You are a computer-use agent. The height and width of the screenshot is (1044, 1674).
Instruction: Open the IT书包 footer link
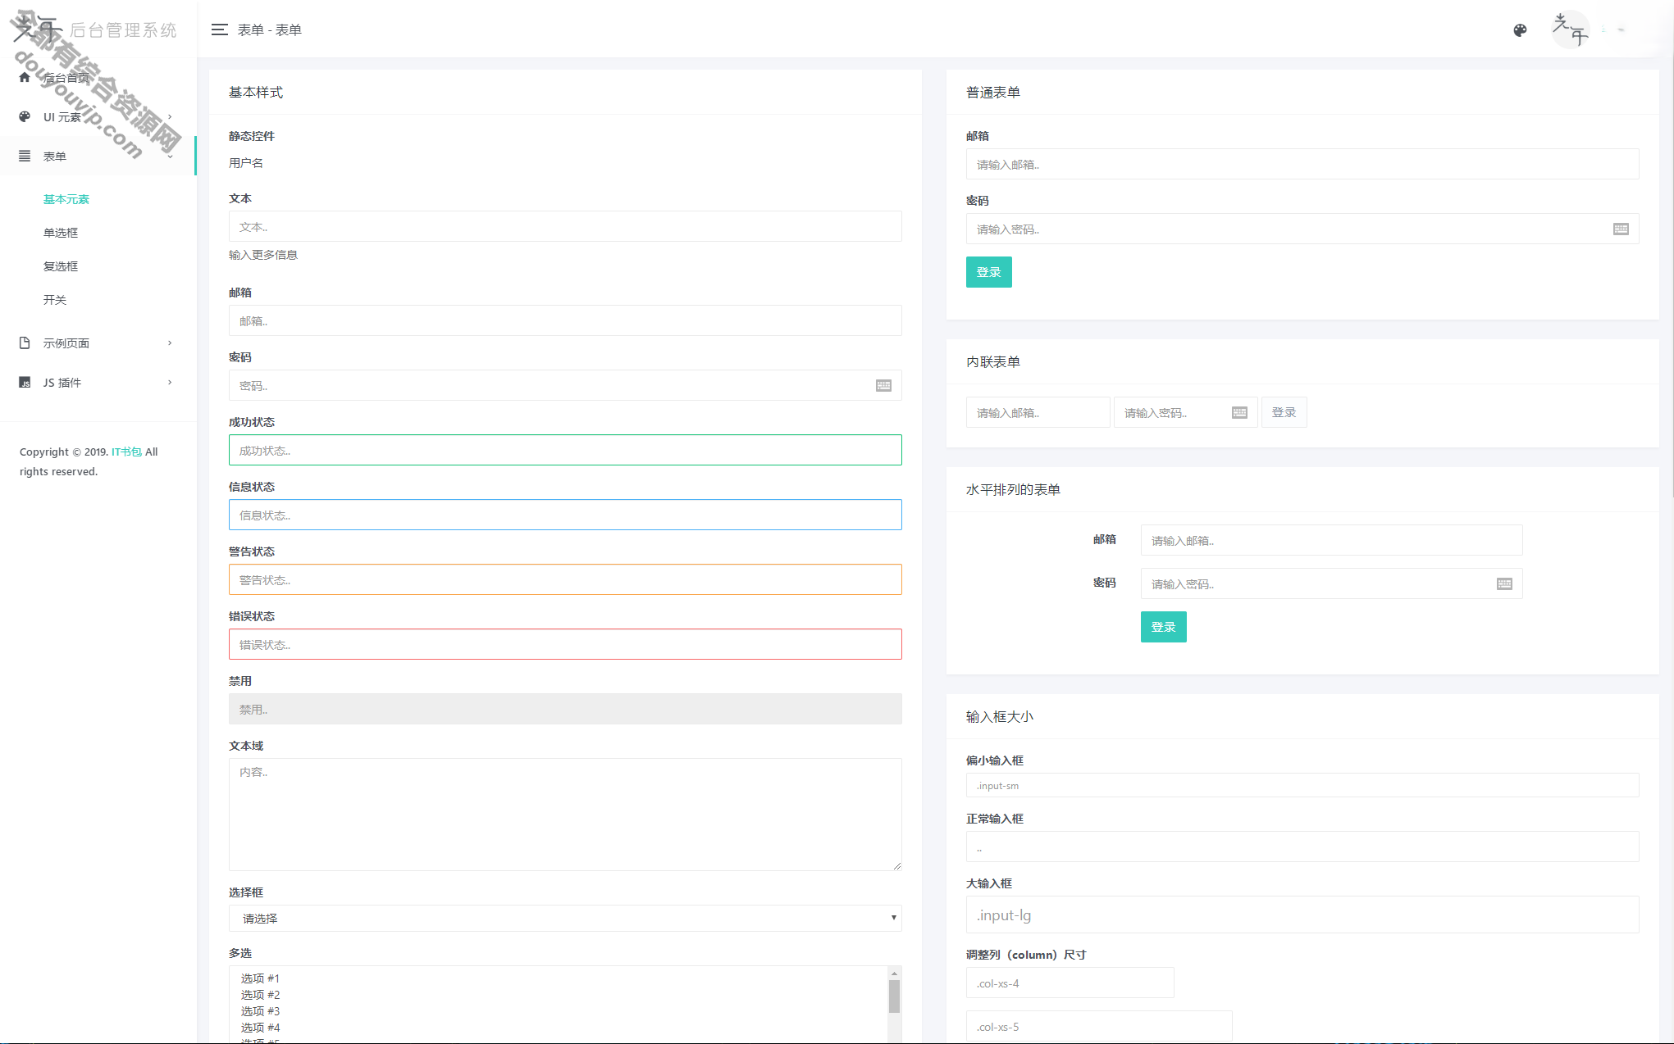click(x=126, y=452)
